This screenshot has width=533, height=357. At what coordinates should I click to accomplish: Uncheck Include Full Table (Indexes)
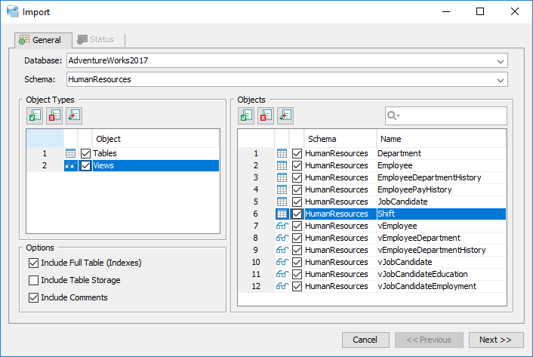(x=33, y=263)
